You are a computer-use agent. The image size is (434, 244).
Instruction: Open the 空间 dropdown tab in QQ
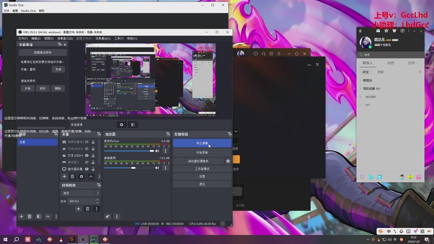coord(413,63)
